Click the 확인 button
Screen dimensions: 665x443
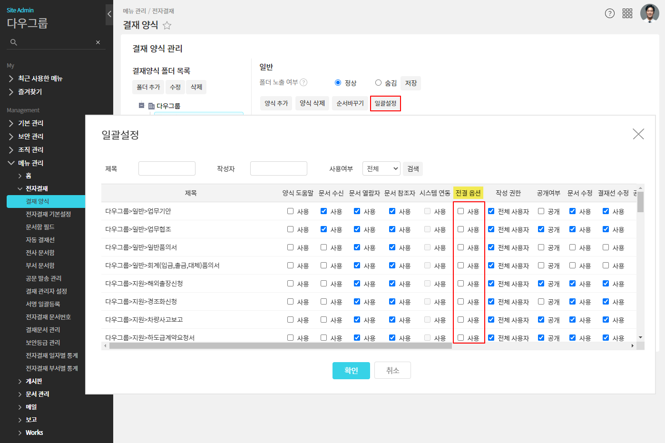[x=351, y=370]
